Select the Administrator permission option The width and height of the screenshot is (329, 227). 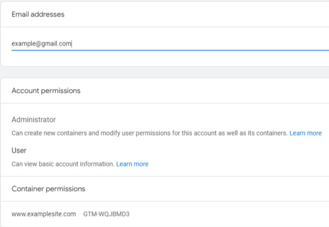(34, 119)
